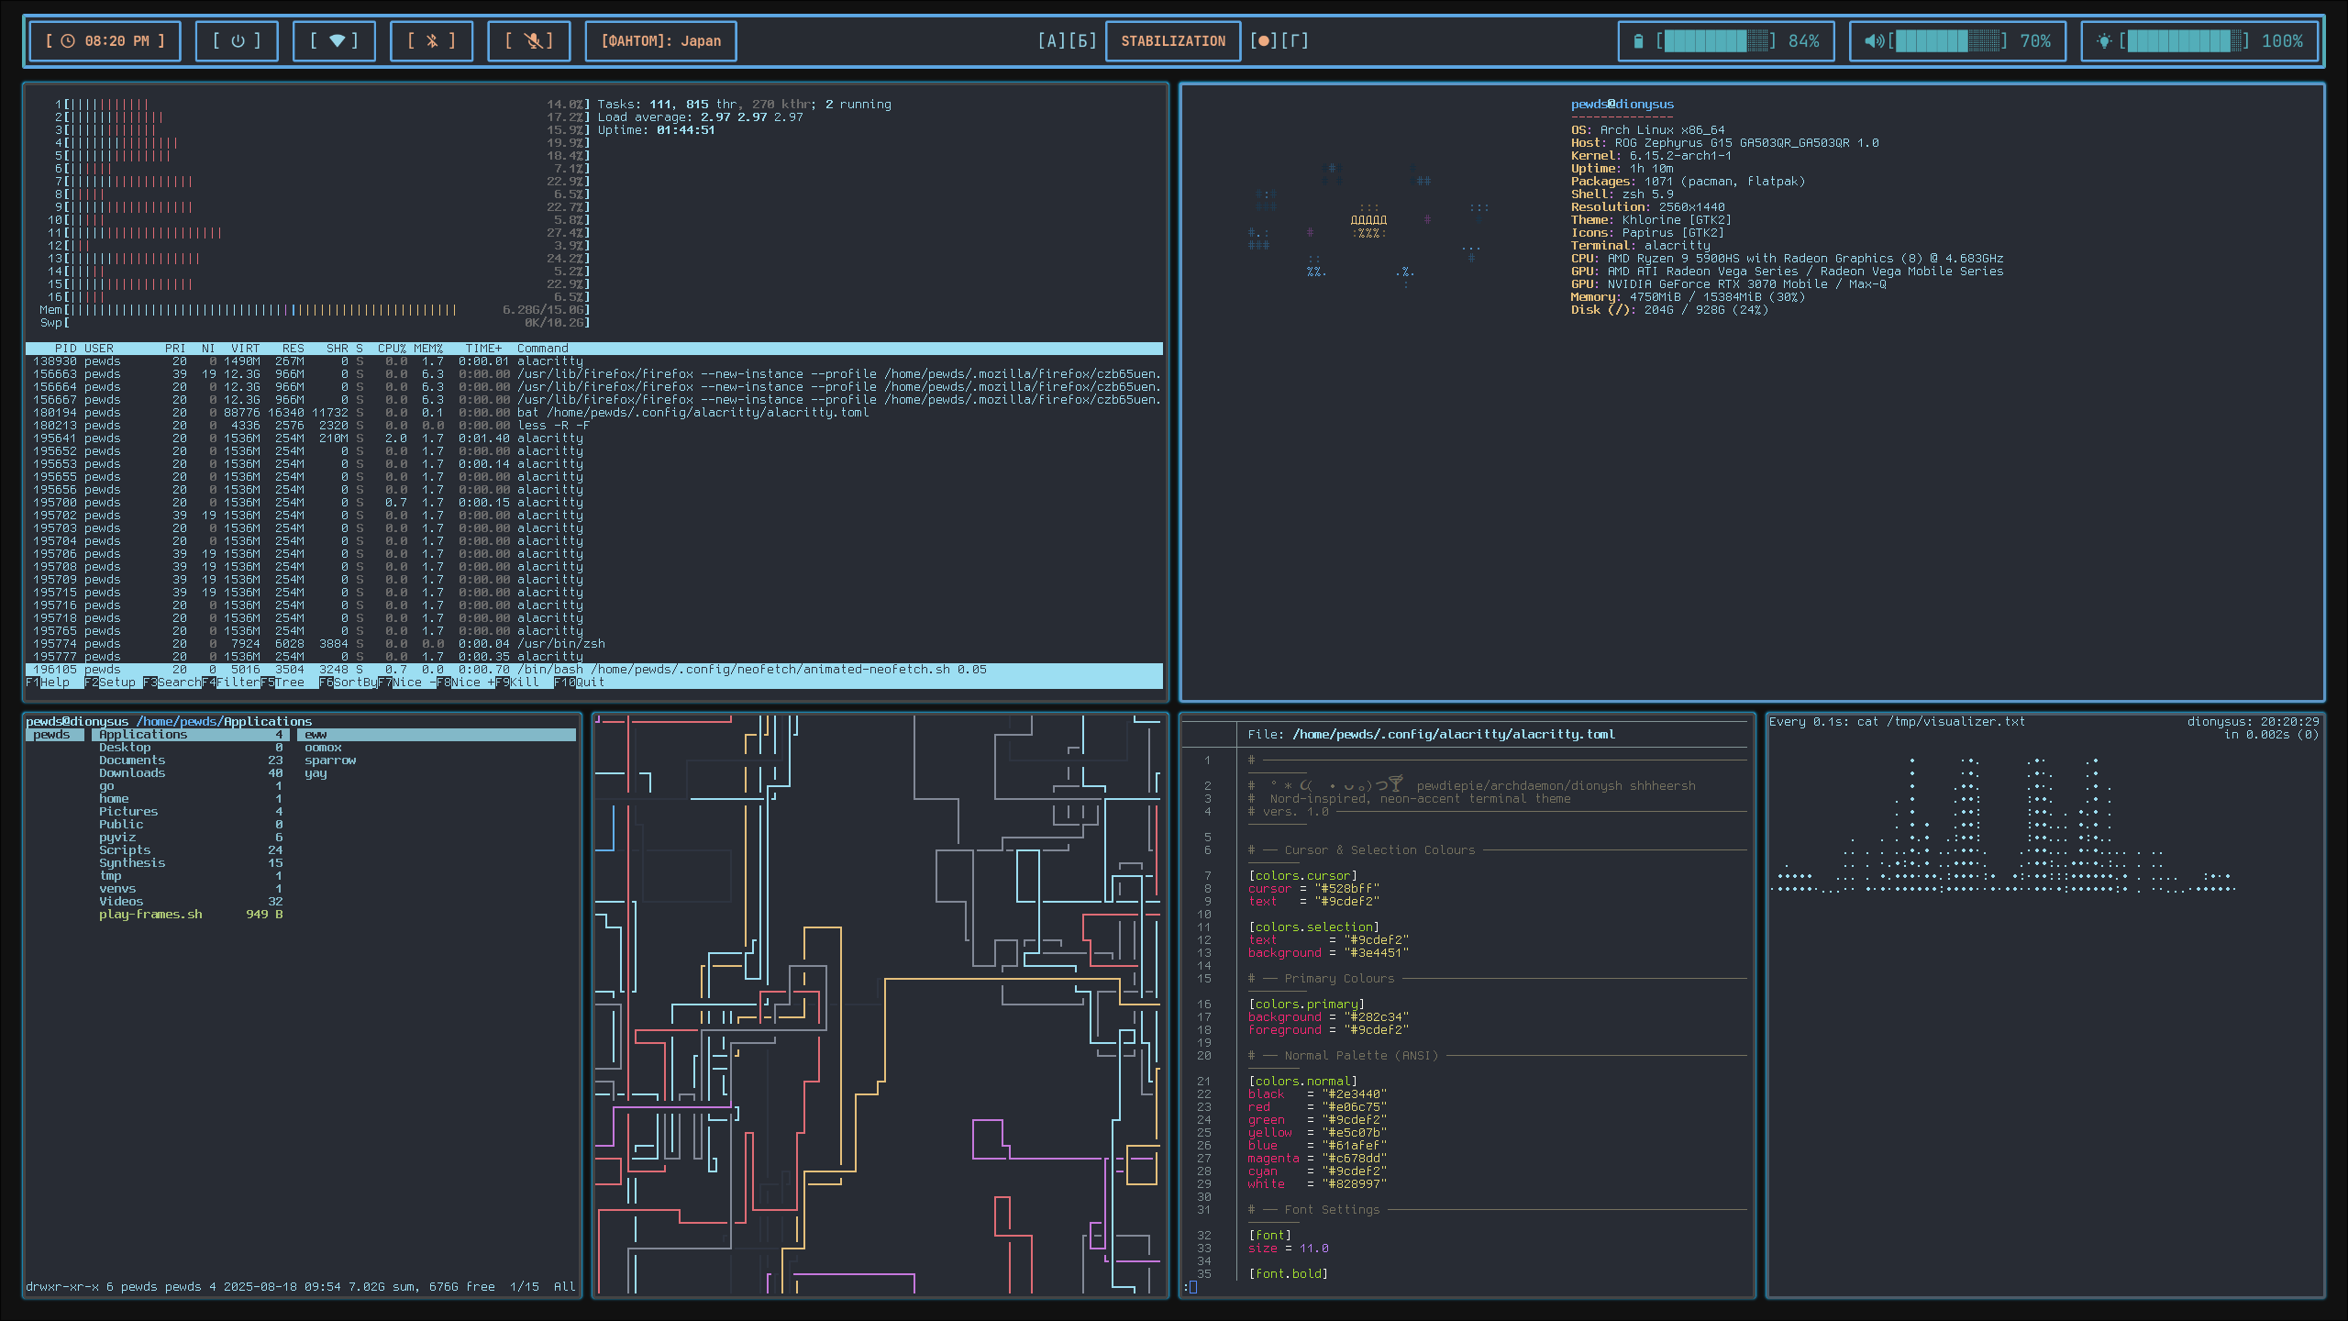Click the htop Mem usage meter
2348x1321 pixels.
point(316,310)
